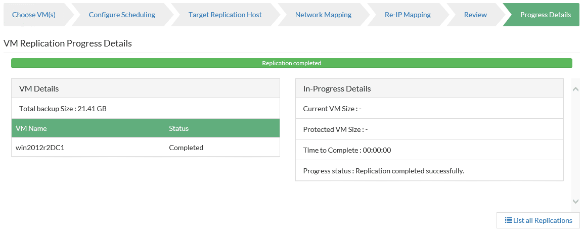Click the VM Details panel heading
This screenshot has height=235, width=584.
39,88
